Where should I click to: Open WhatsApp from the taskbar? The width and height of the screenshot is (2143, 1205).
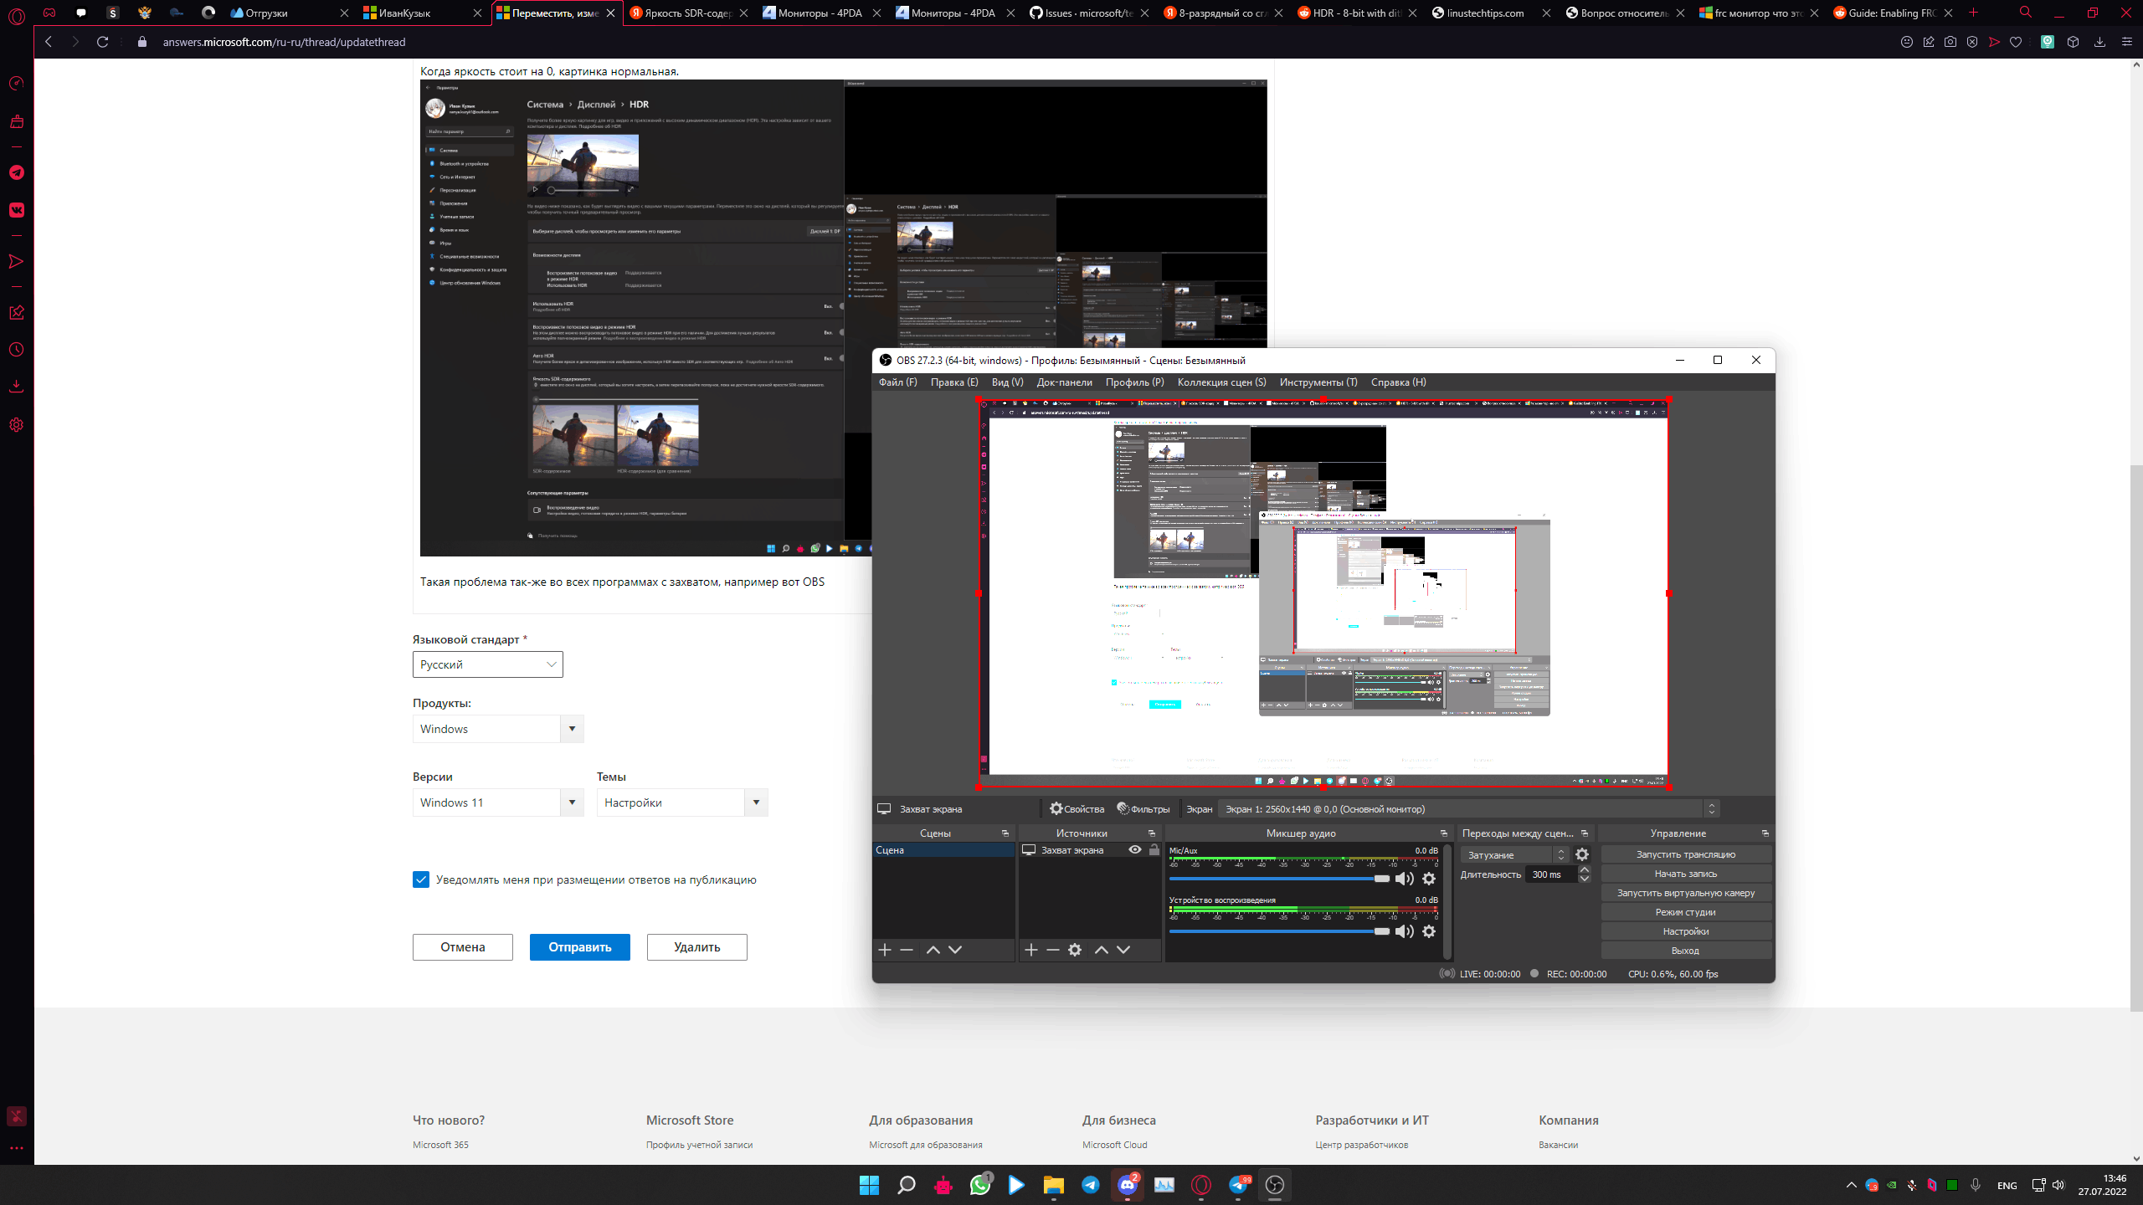coord(980,1185)
